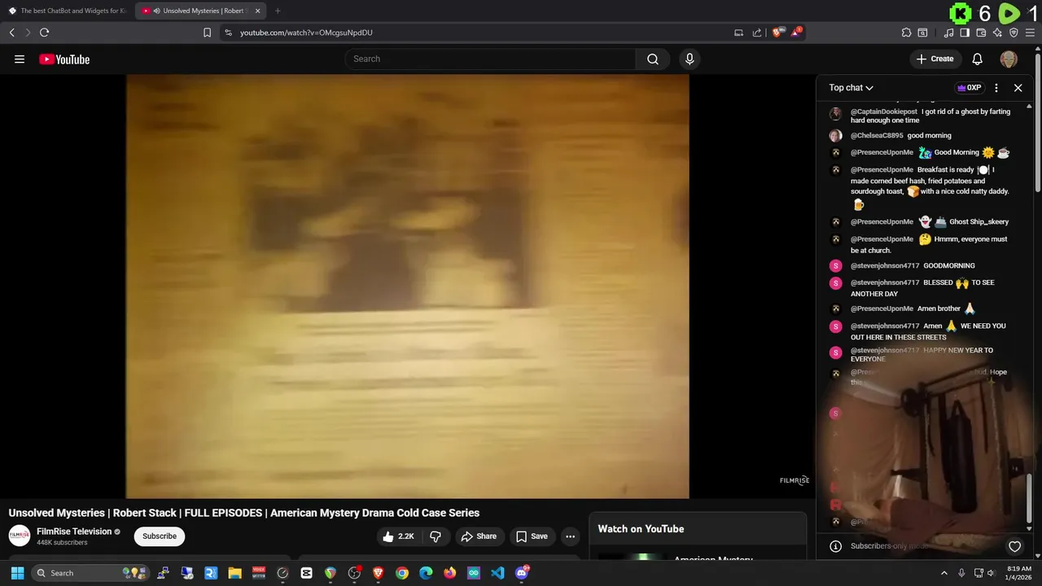The width and height of the screenshot is (1042, 586).
Task: Open browser main hamburger menu
Action: tap(1031, 33)
